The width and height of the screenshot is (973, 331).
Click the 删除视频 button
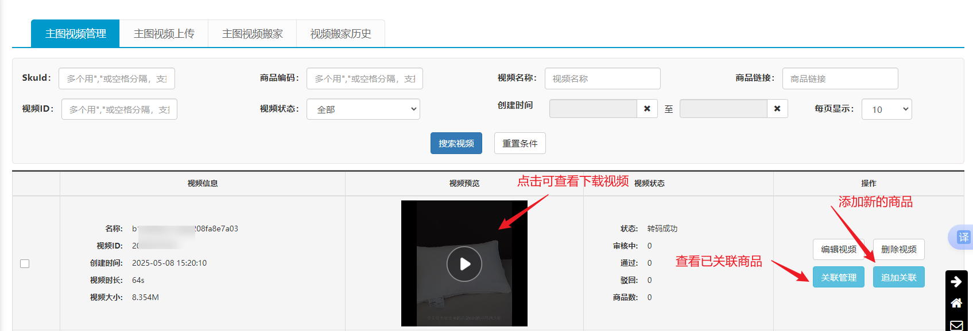(898, 249)
